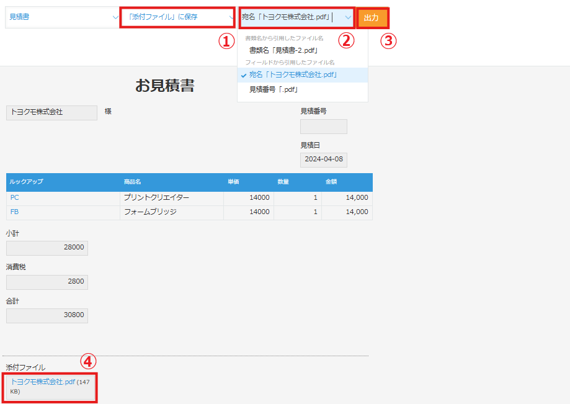
Task: Expand the filename dropdown showing 宛名「トヨクモ株式会社.pdf」
Action: pos(296,17)
